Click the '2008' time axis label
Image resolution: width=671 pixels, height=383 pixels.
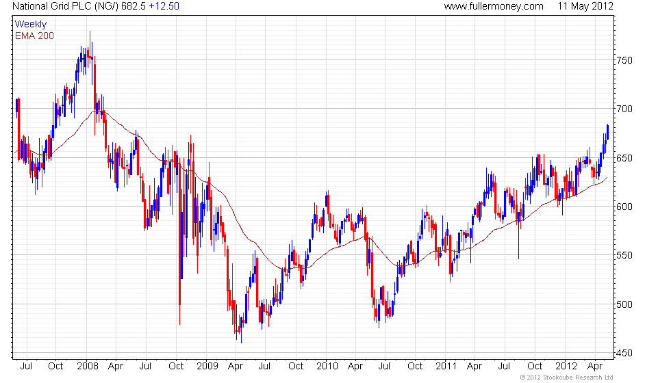[88, 367]
